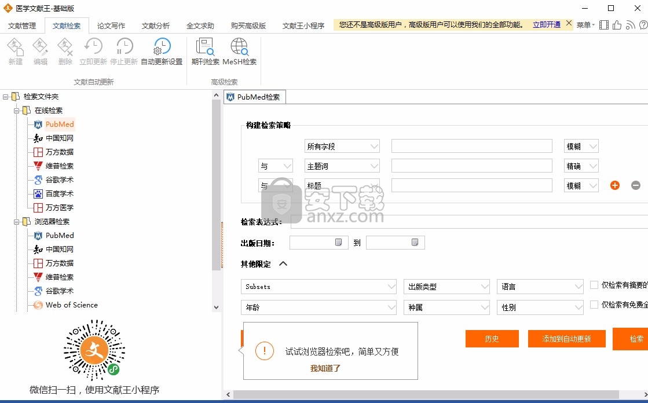Select 谷歌学术 under 浏览器检索
This screenshot has width=648, height=403.
point(59,291)
